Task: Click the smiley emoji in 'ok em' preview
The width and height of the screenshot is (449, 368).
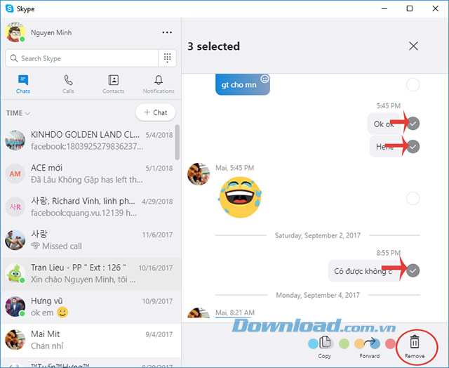Action: point(62,313)
